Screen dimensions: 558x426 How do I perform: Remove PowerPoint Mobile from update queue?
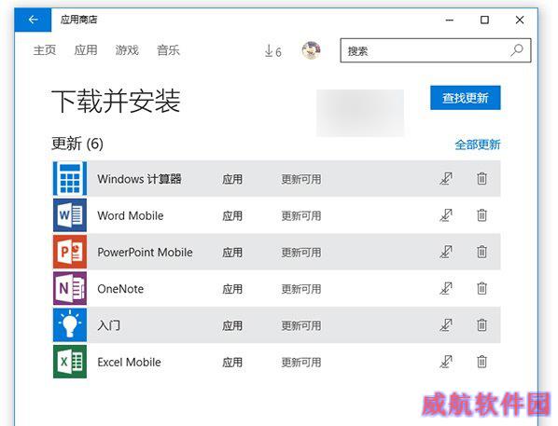481,252
